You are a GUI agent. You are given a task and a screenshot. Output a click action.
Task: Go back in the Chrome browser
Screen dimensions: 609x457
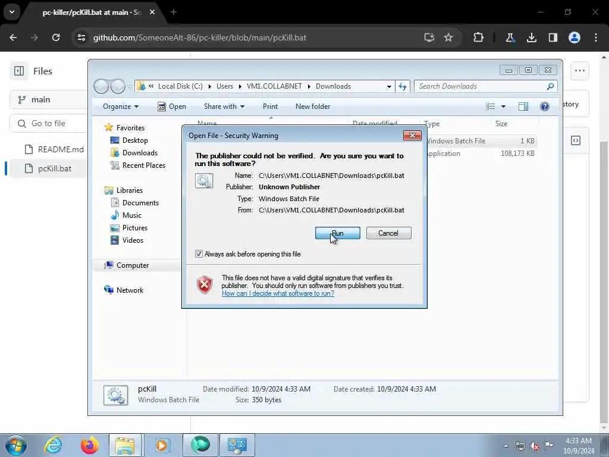point(13,37)
